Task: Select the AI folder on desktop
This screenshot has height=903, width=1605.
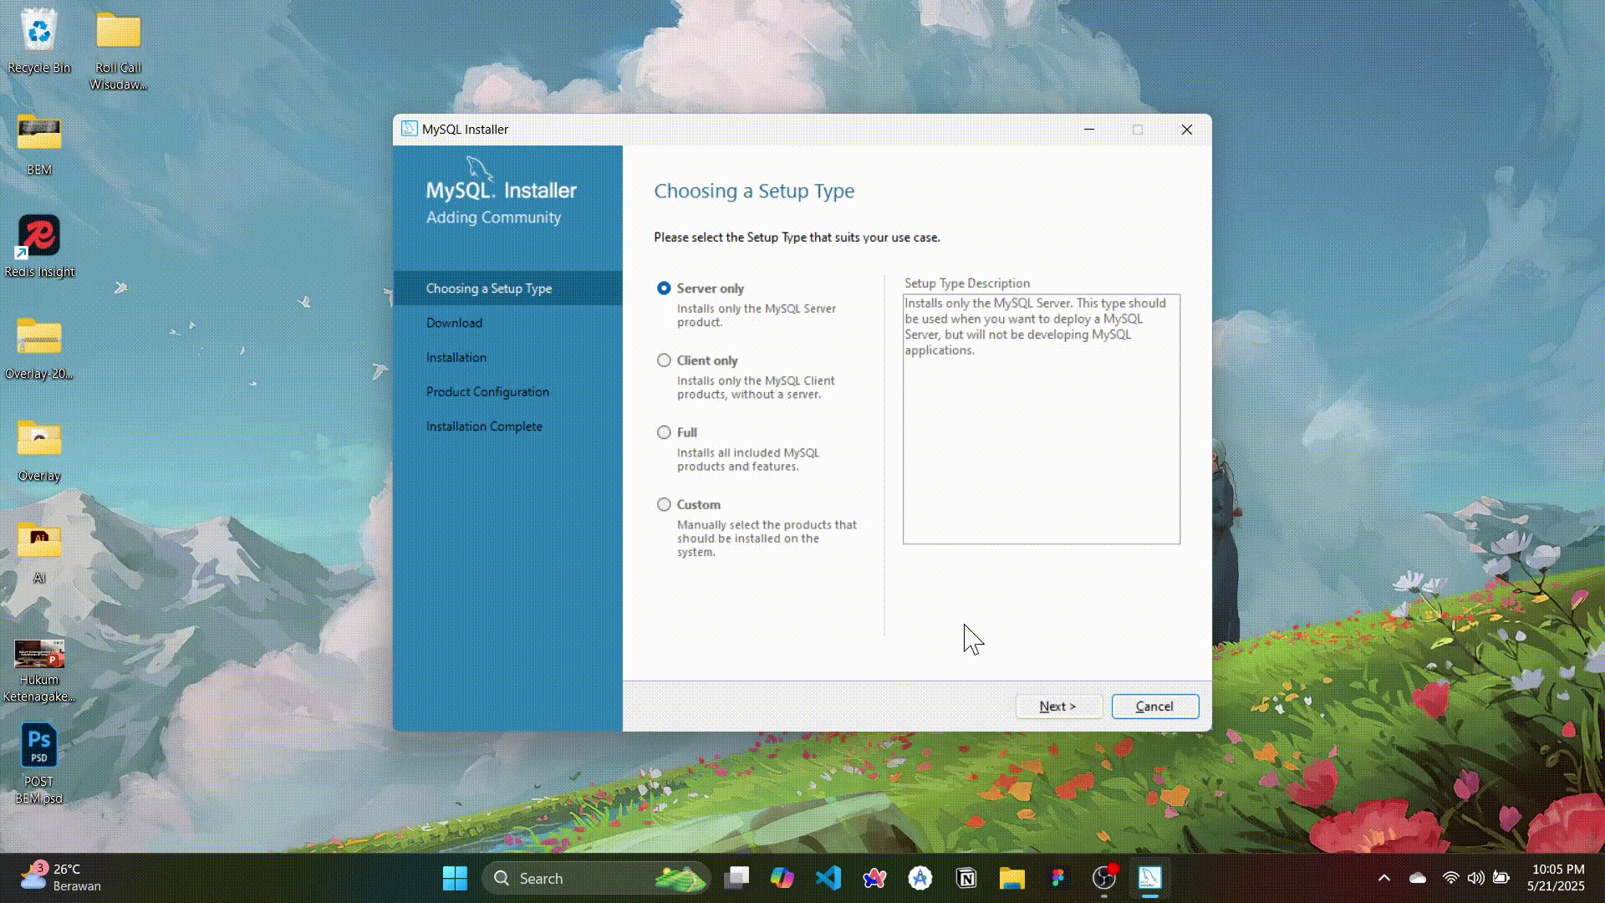Action: click(x=39, y=552)
